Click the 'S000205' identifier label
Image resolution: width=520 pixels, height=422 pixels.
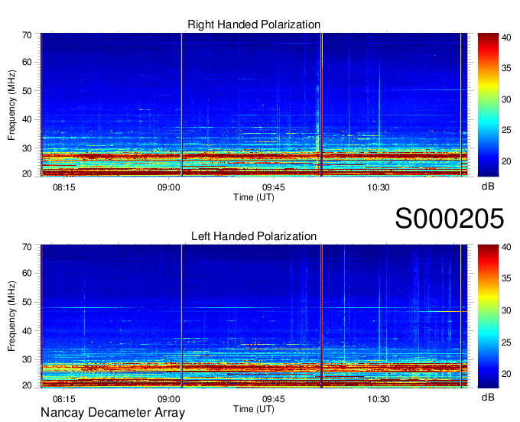coord(450,219)
